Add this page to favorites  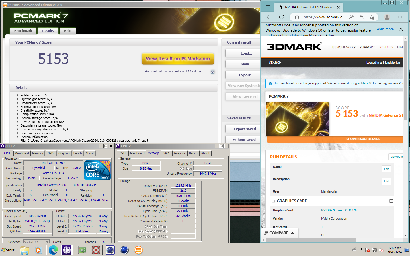point(372,17)
